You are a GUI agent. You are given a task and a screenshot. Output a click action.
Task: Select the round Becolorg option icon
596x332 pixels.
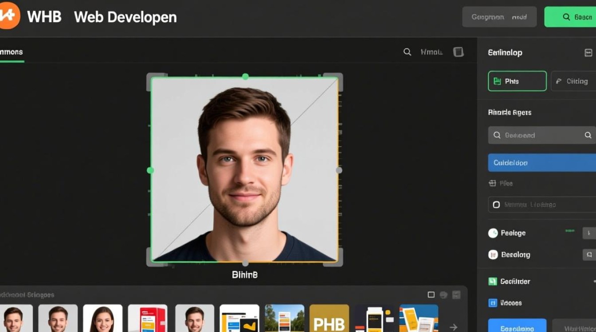493,255
